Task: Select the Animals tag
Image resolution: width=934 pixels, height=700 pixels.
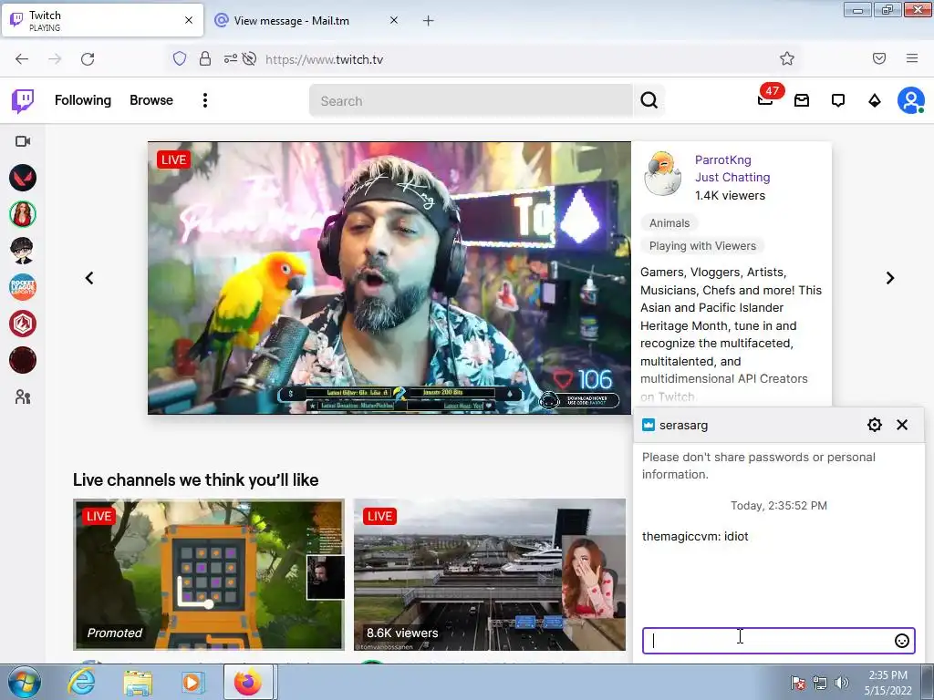Action: [669, 223]
